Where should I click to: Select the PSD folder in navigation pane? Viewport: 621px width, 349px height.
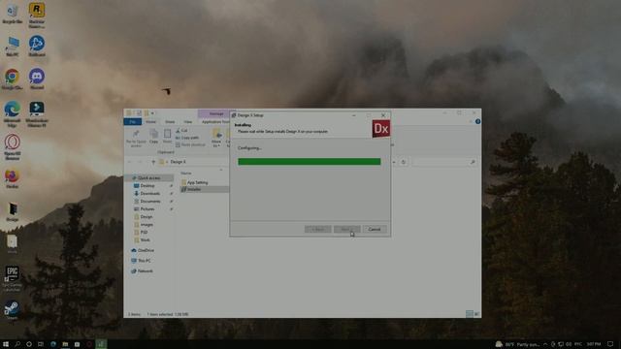click(144, 233)
